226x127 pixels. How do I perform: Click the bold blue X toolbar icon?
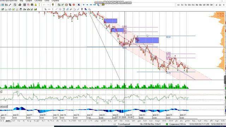click(79, 5)
